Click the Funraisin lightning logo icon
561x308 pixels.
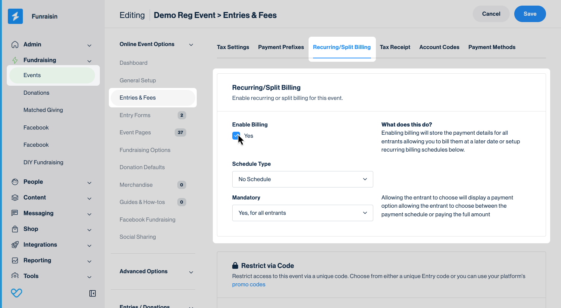15,16
